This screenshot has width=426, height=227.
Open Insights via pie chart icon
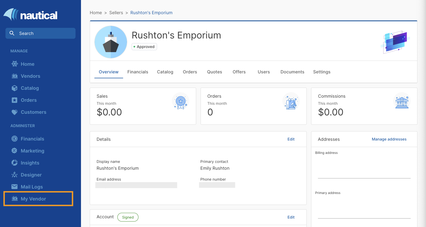pyautogui.click(x=15, y=163)
